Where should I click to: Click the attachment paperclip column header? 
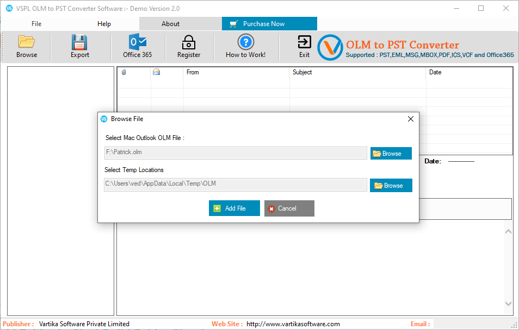point(124,72)
